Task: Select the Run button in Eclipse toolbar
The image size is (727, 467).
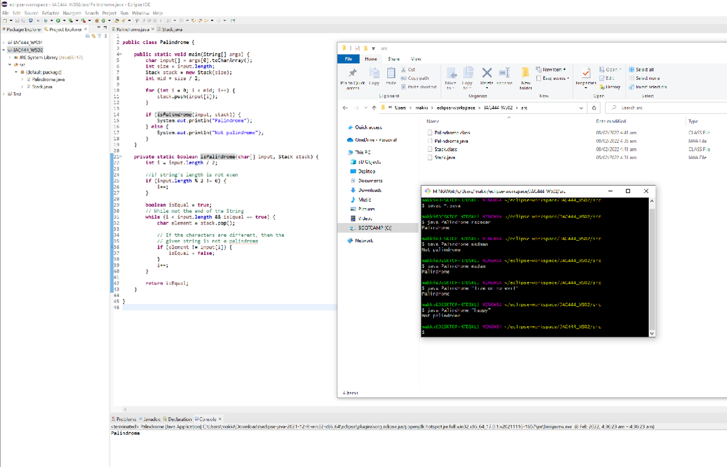Action: [58, 21]
